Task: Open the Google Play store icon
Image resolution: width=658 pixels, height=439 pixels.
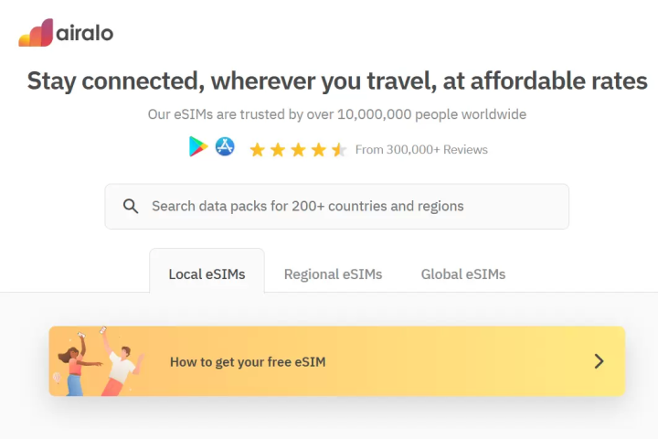Action: (198, 147)
